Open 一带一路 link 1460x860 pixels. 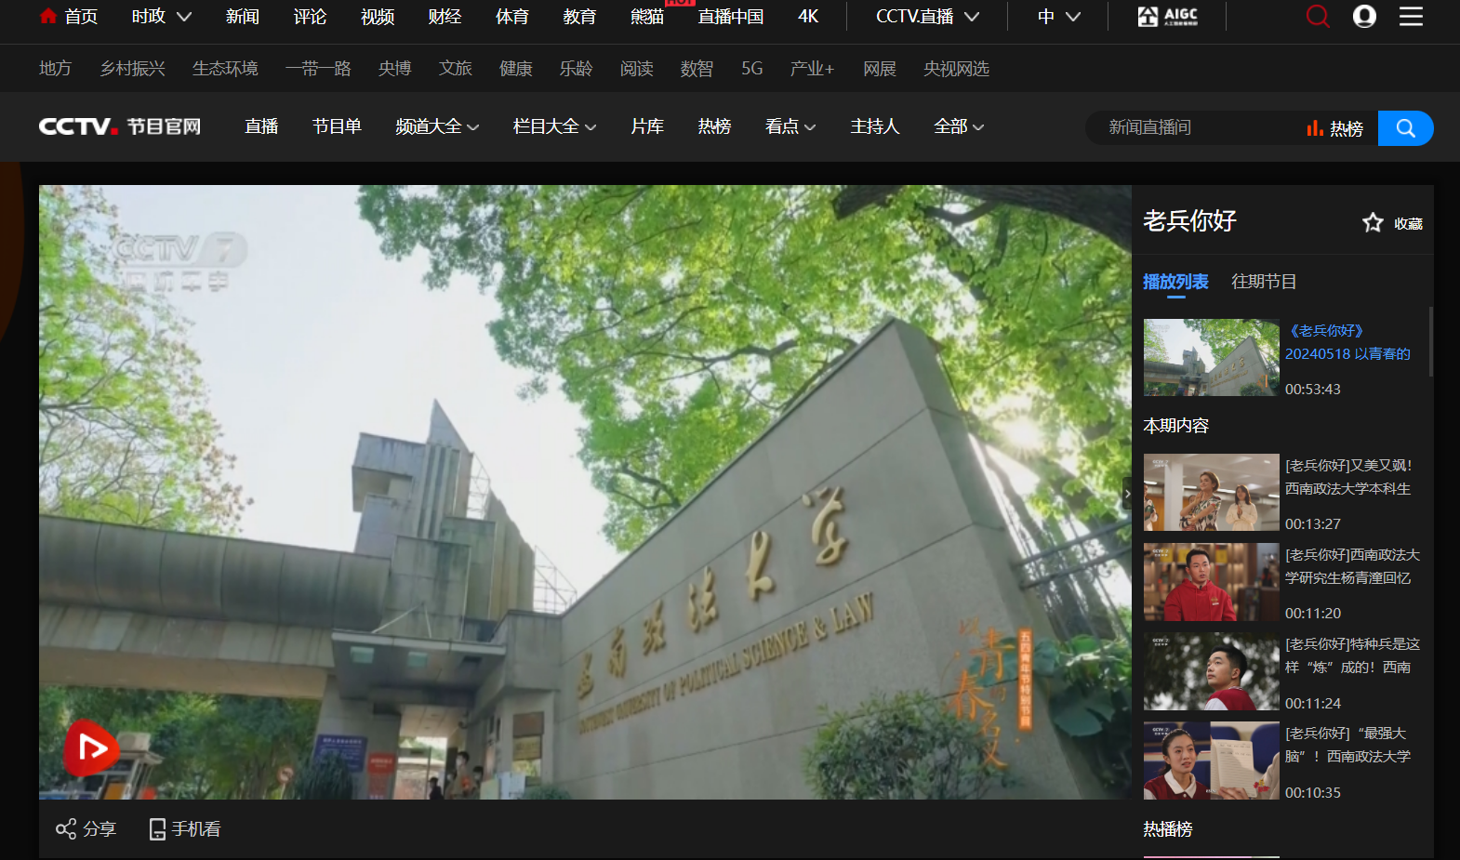(x=318, y=69)
